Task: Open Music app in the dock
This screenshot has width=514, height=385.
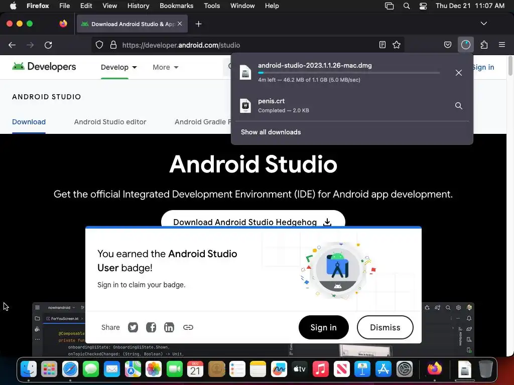Action: point(321,369)
